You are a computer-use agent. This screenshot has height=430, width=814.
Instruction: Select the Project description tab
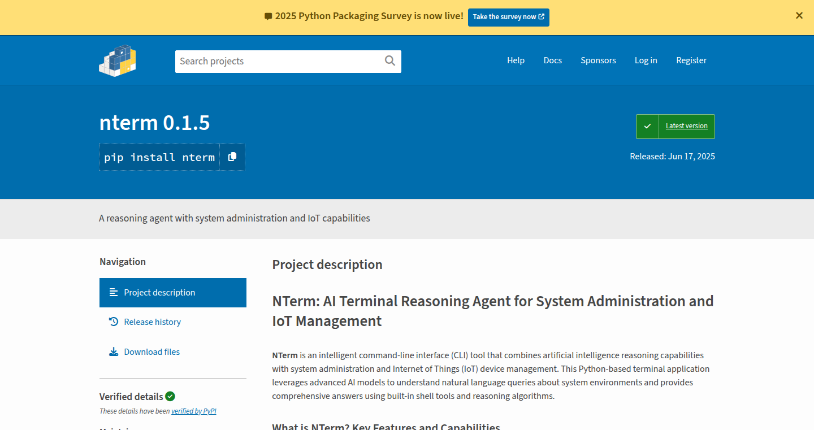173,293
